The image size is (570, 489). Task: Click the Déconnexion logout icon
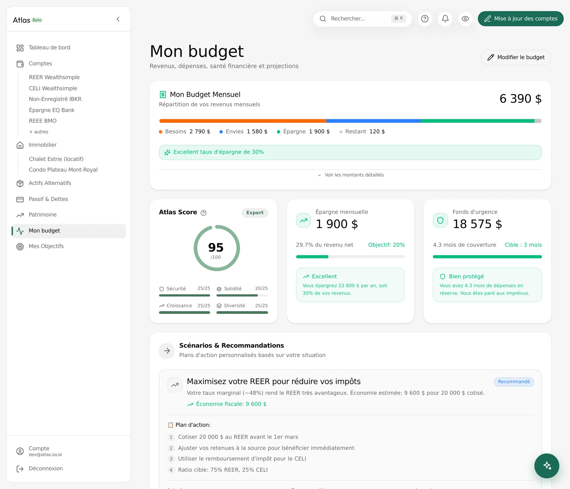pos(20,469)
